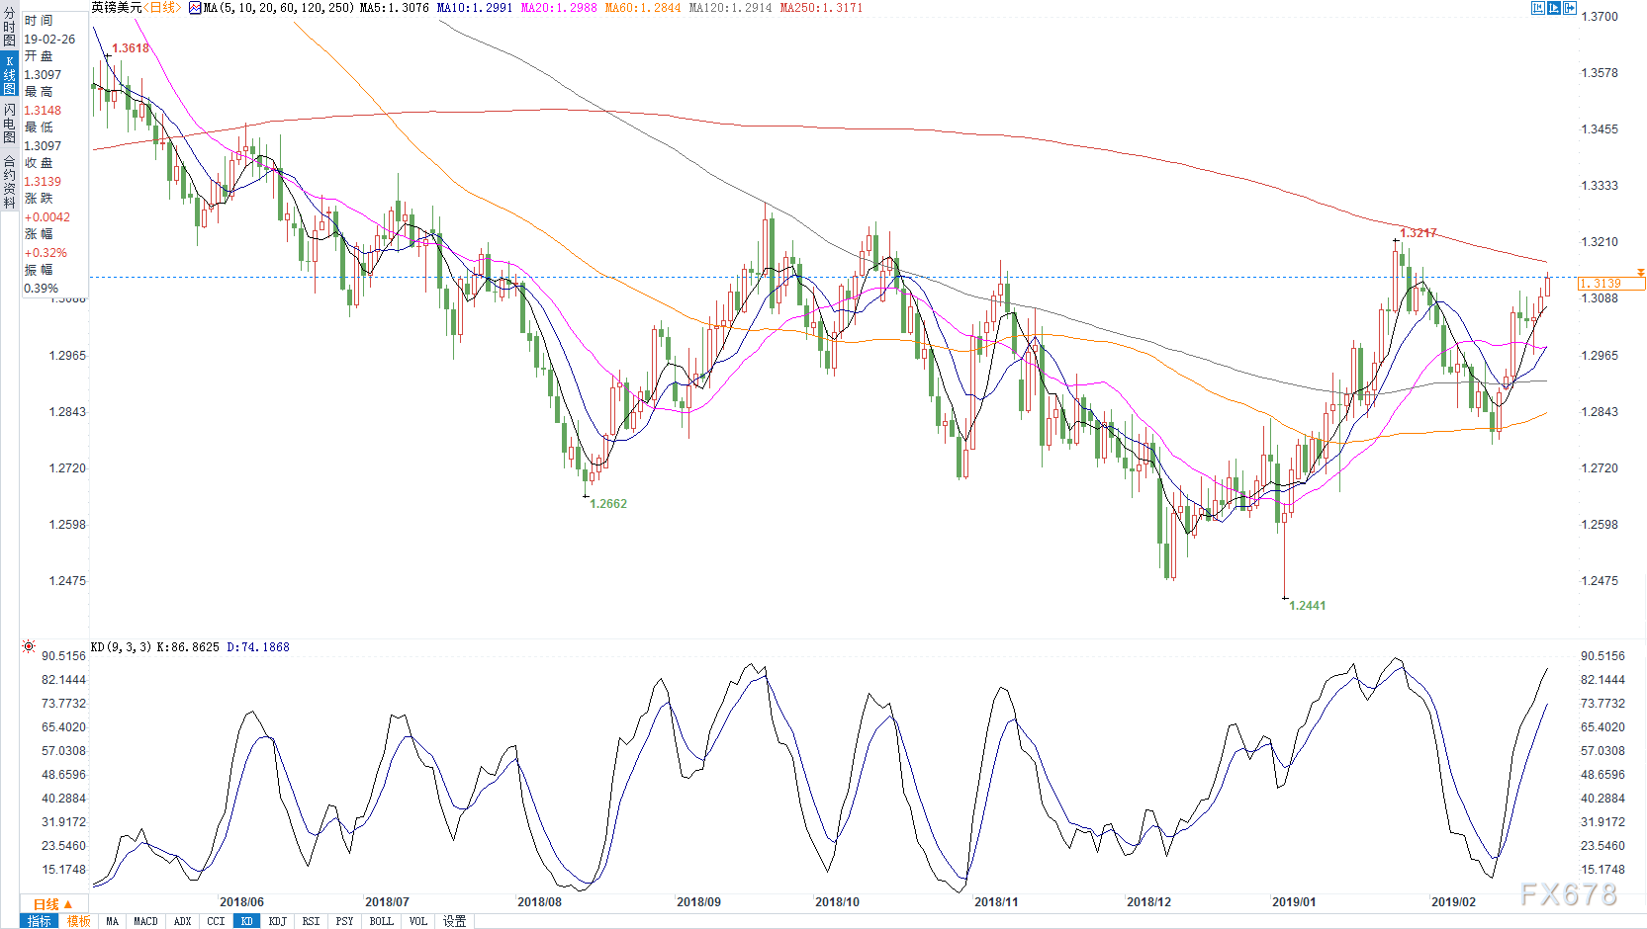The width and height of the screenshot is (1647, 929).
Task: Click the magenta MA20:1.2988 legend value
Action: coord(559,8)
